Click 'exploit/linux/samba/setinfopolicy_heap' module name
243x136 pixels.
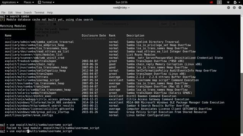point(35,71)
